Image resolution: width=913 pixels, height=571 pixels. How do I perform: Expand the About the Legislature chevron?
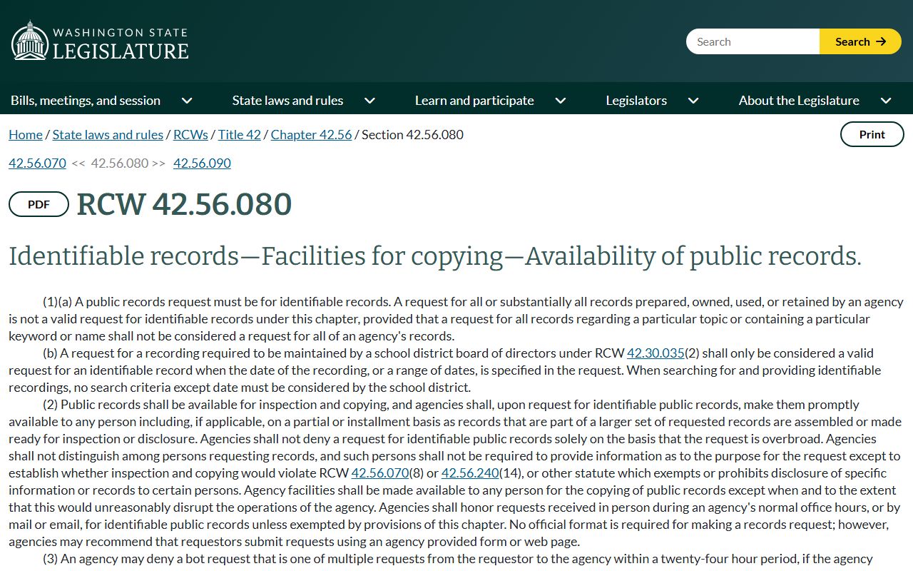(886, 101)
